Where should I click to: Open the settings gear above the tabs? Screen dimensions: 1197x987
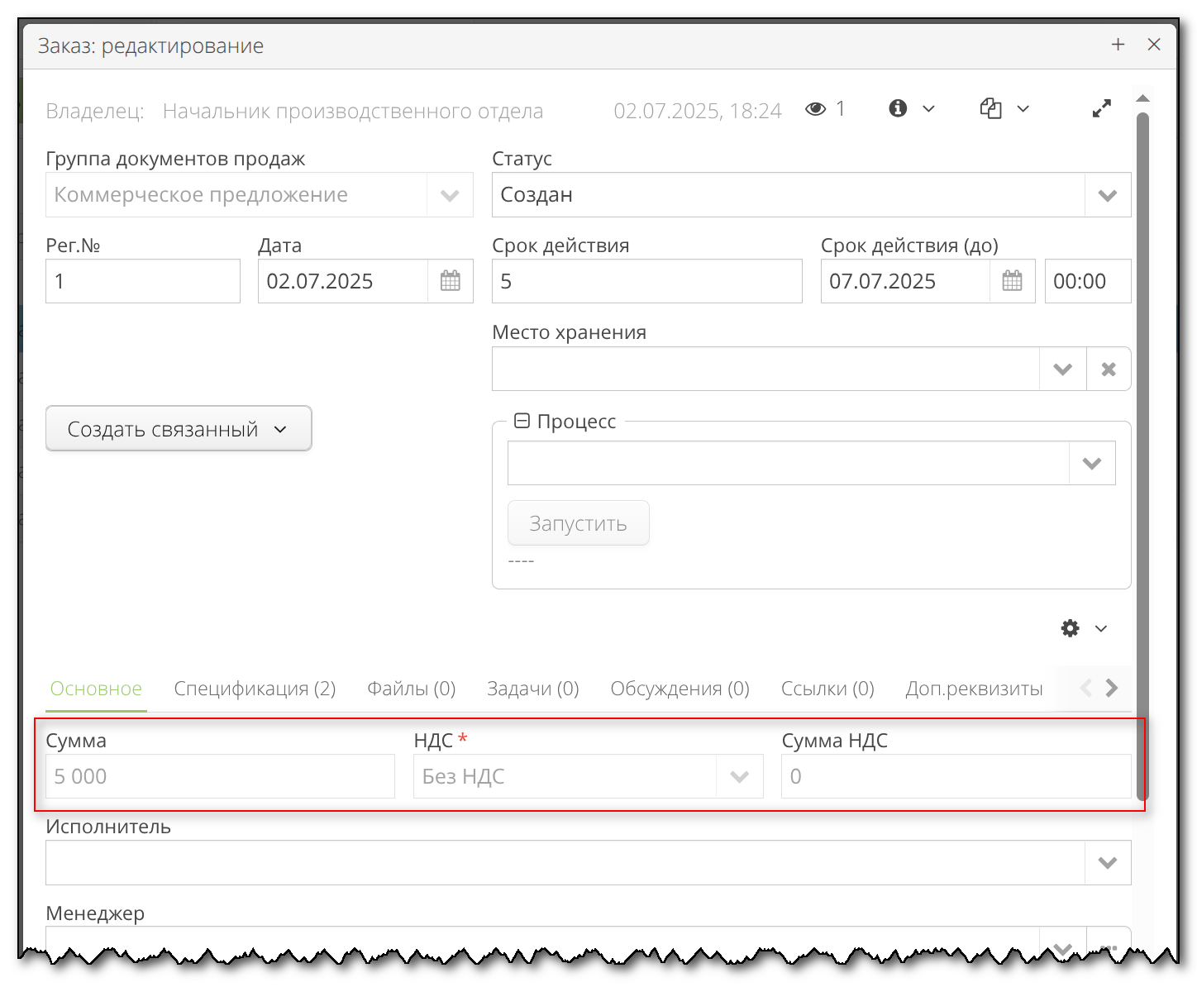click(x=1070, y=628)
